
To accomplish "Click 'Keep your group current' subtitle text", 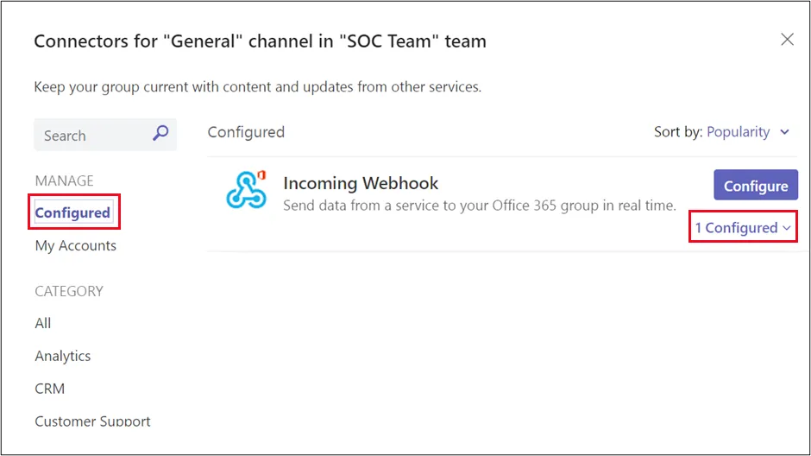I will point(258,87).
